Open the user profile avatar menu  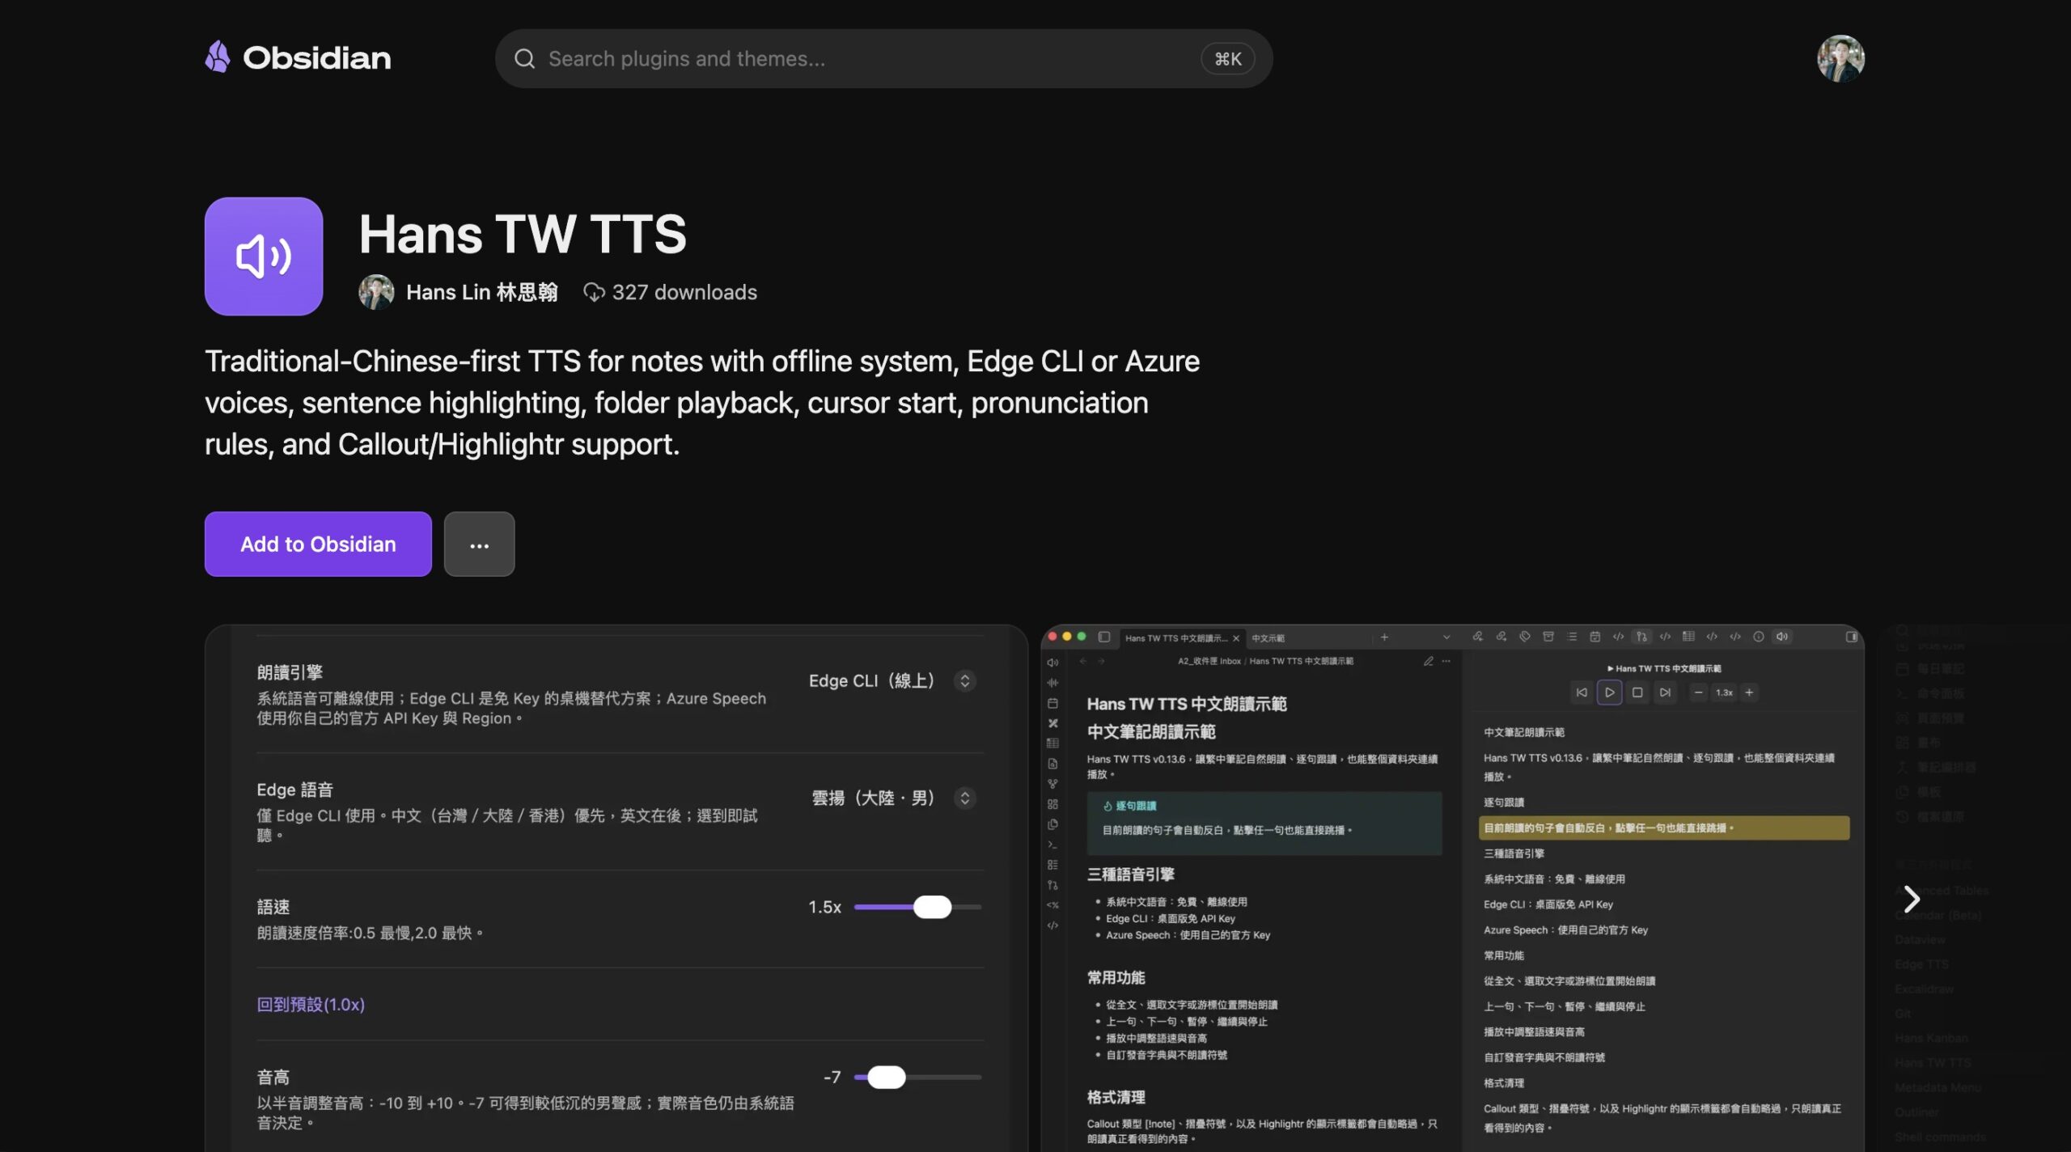(1840, 58)
